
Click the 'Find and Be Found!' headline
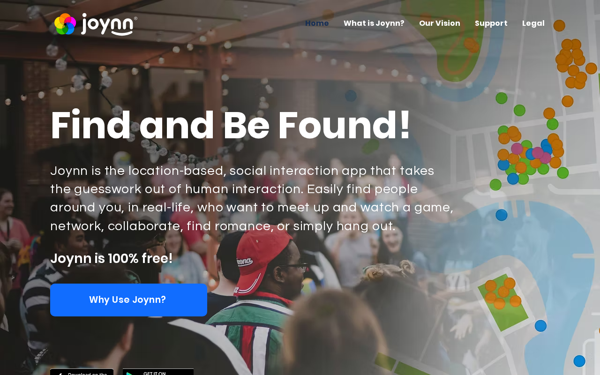(231, 125)
